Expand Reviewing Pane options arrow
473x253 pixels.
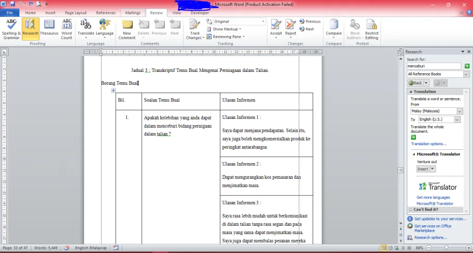coord(243,37)
